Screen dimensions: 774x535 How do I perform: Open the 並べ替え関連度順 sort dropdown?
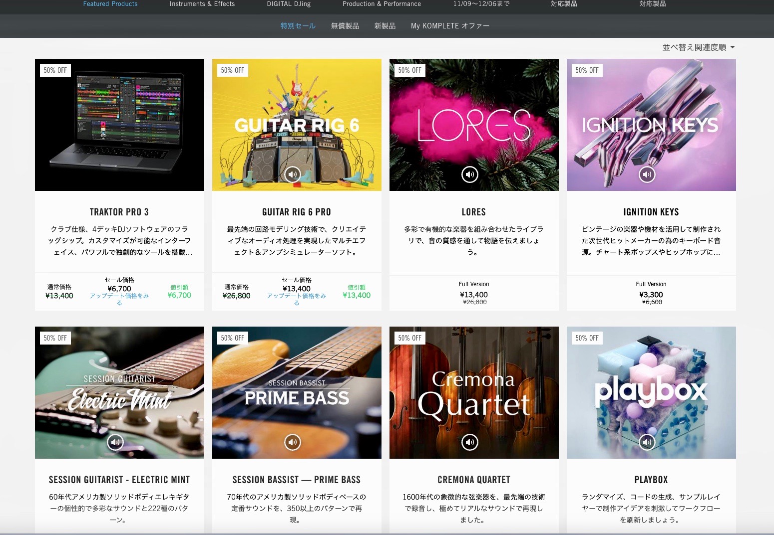[698, 47]
